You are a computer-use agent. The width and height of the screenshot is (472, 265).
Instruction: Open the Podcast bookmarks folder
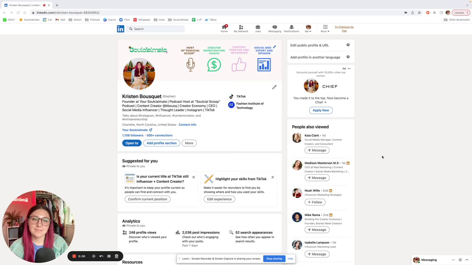tap(93, 20)
